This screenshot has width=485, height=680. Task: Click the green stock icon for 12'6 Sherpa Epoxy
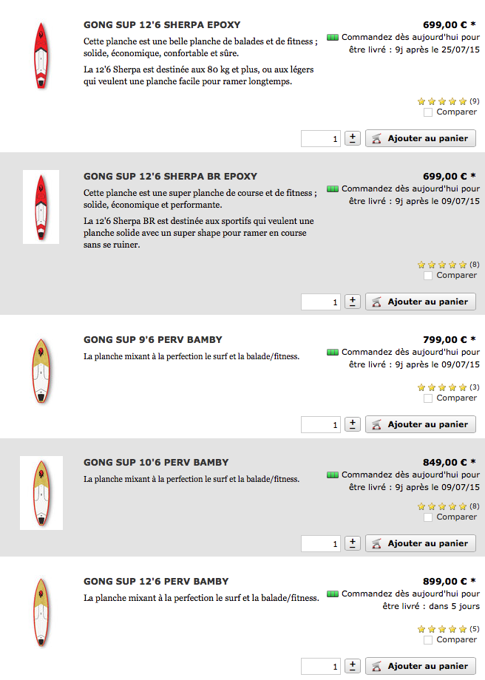coord(333,37)
